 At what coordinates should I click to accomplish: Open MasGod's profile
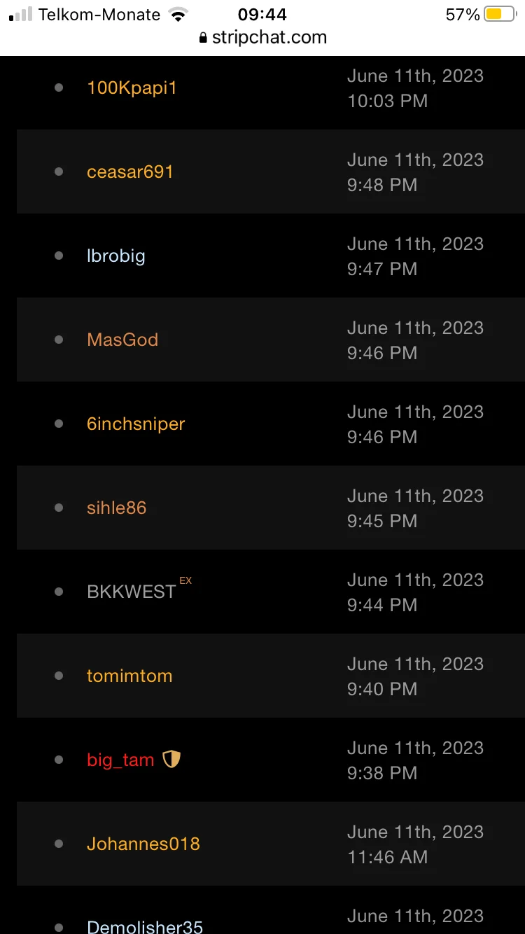coord(122,340)
